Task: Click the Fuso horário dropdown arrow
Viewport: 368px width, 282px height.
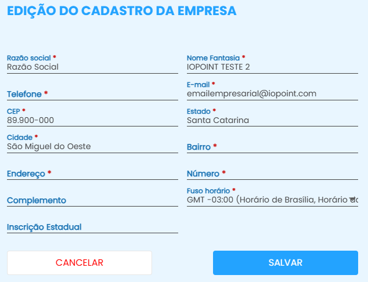Action: click(352, 200)
